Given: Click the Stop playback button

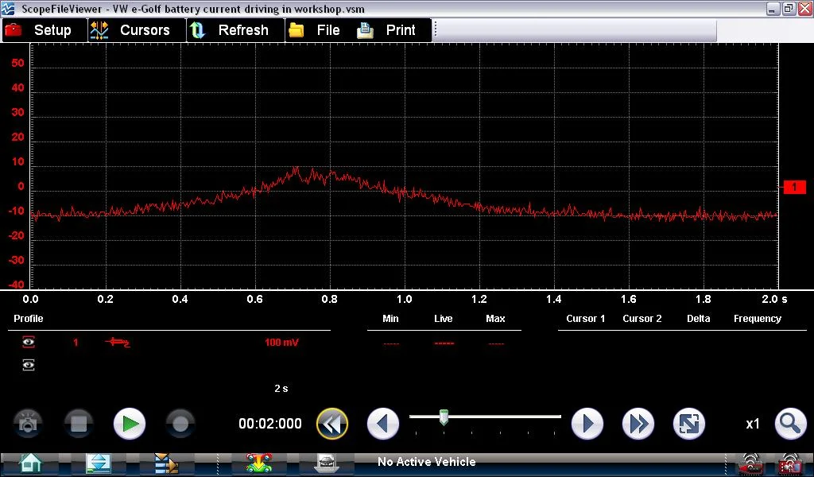Looking at the screenshot, I should [x=79, y=424].
